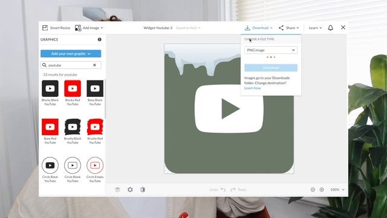
Task: Click the Widget-Youtube-3 project title
Action: [x=158, y=28]
